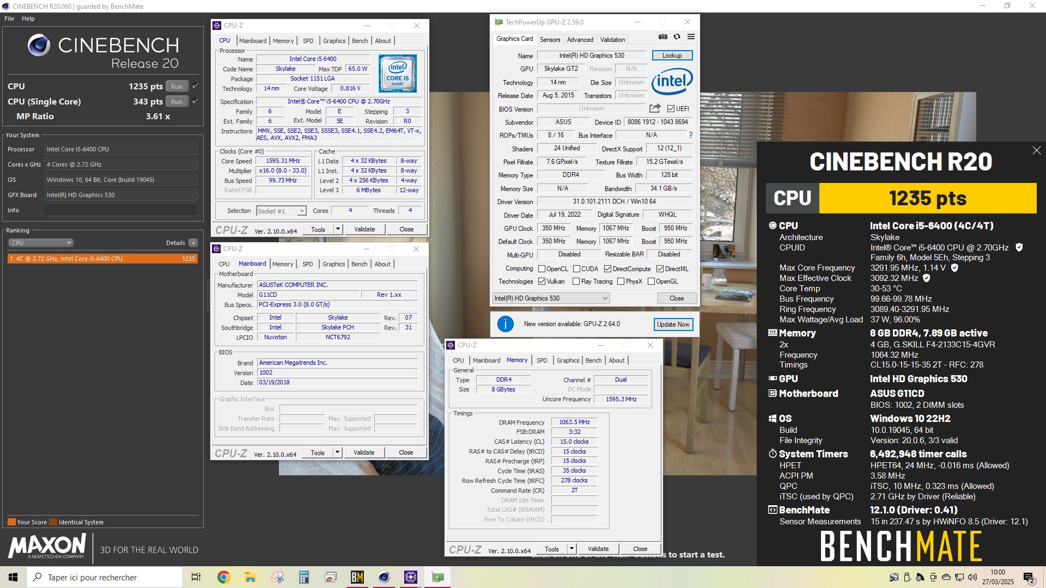Click the BIOS export share icon in GPU-Z

655,108
